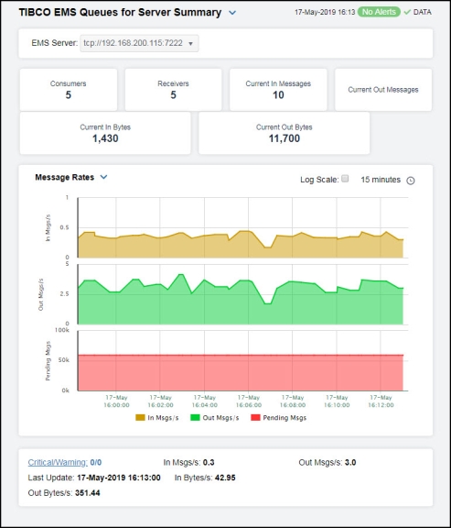This screenshot has height=528, width=451.
Task: Select the Consumers 5 card
Action: pyautogui.click(x=69, y=90)
